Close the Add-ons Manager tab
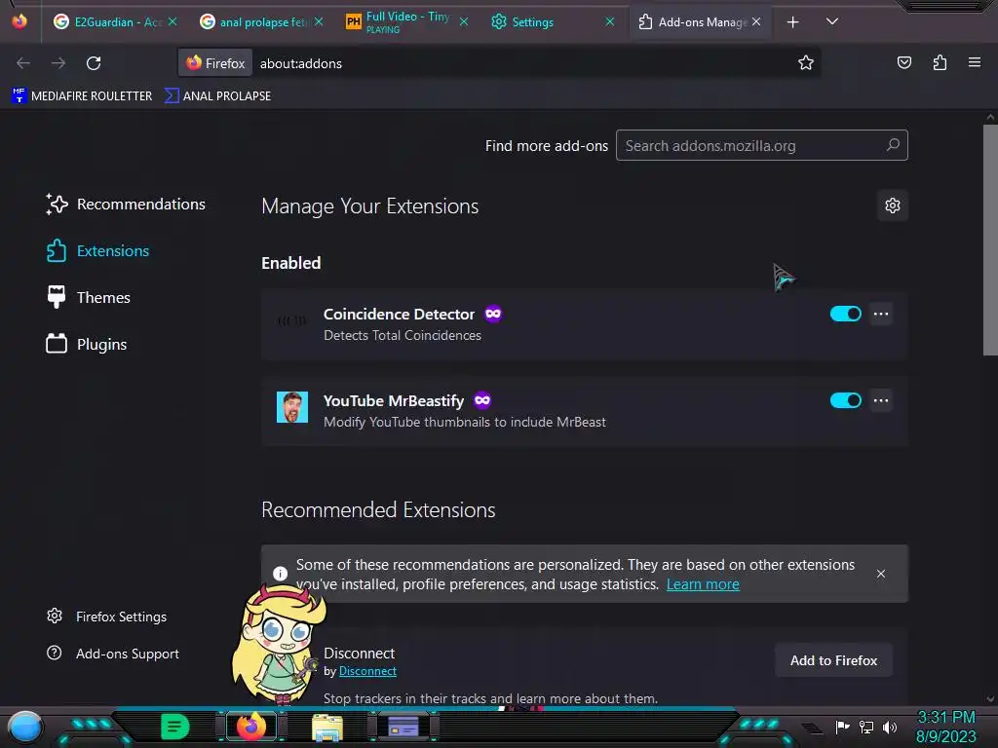The width and height of the screenshot is (998, 748). pyautogui.click(x=756, y=21)
